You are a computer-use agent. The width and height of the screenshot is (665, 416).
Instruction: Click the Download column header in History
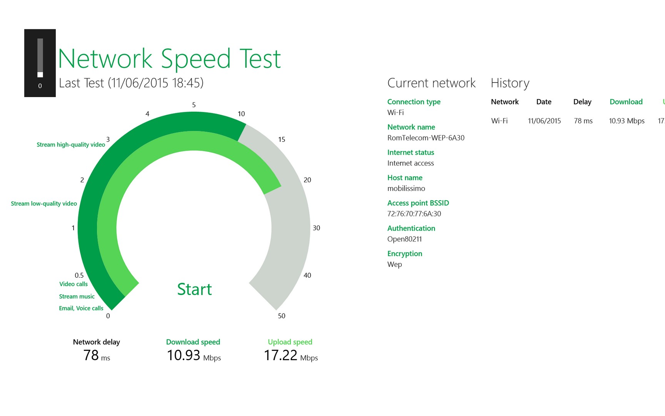[x=626, y=102]
